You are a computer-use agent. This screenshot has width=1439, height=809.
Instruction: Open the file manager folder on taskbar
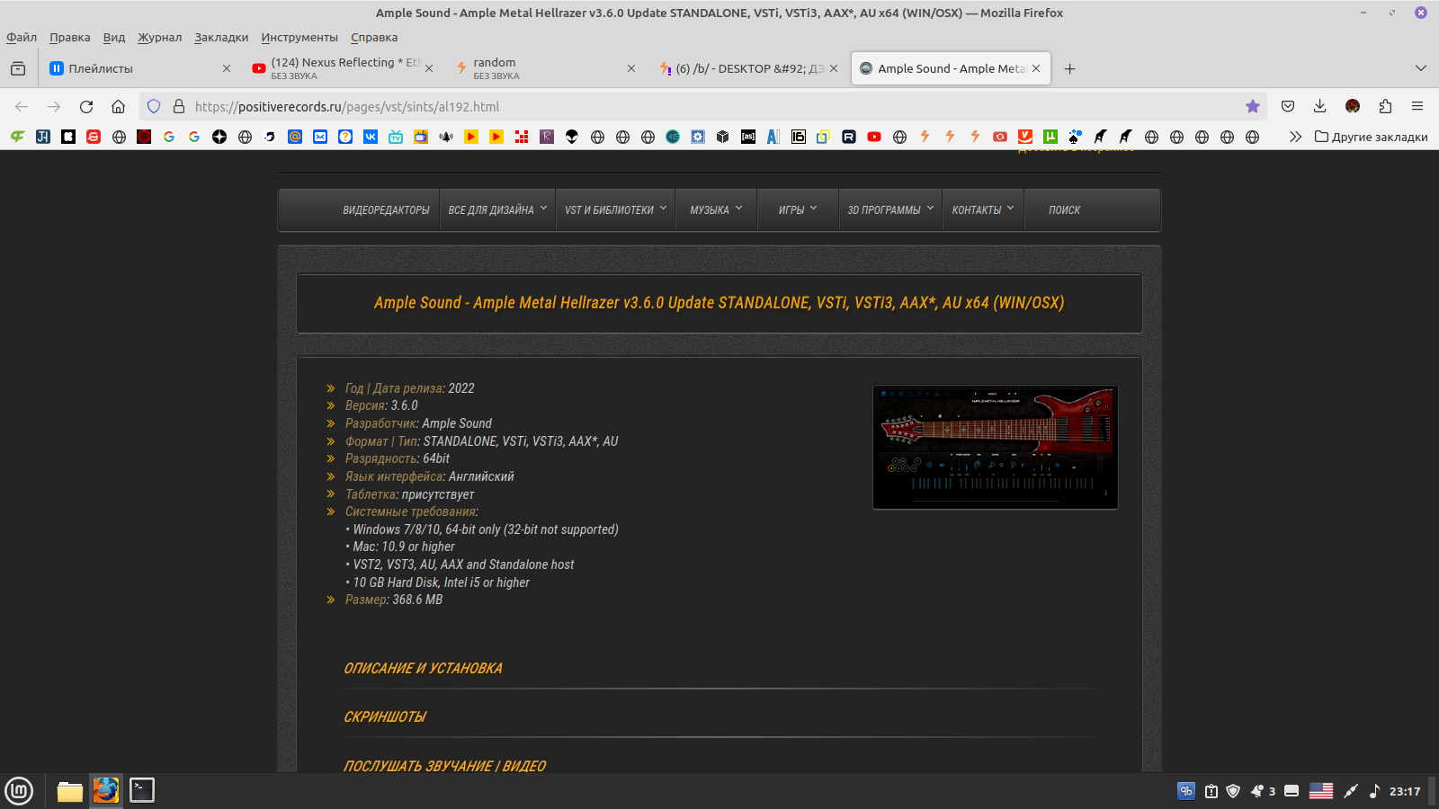coord(70,790)
